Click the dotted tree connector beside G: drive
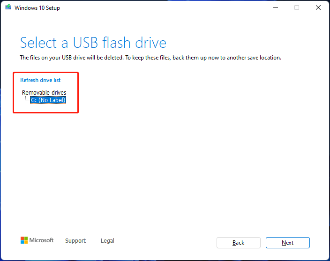Viewport: 330px width, 261px height. coord(27,98)
